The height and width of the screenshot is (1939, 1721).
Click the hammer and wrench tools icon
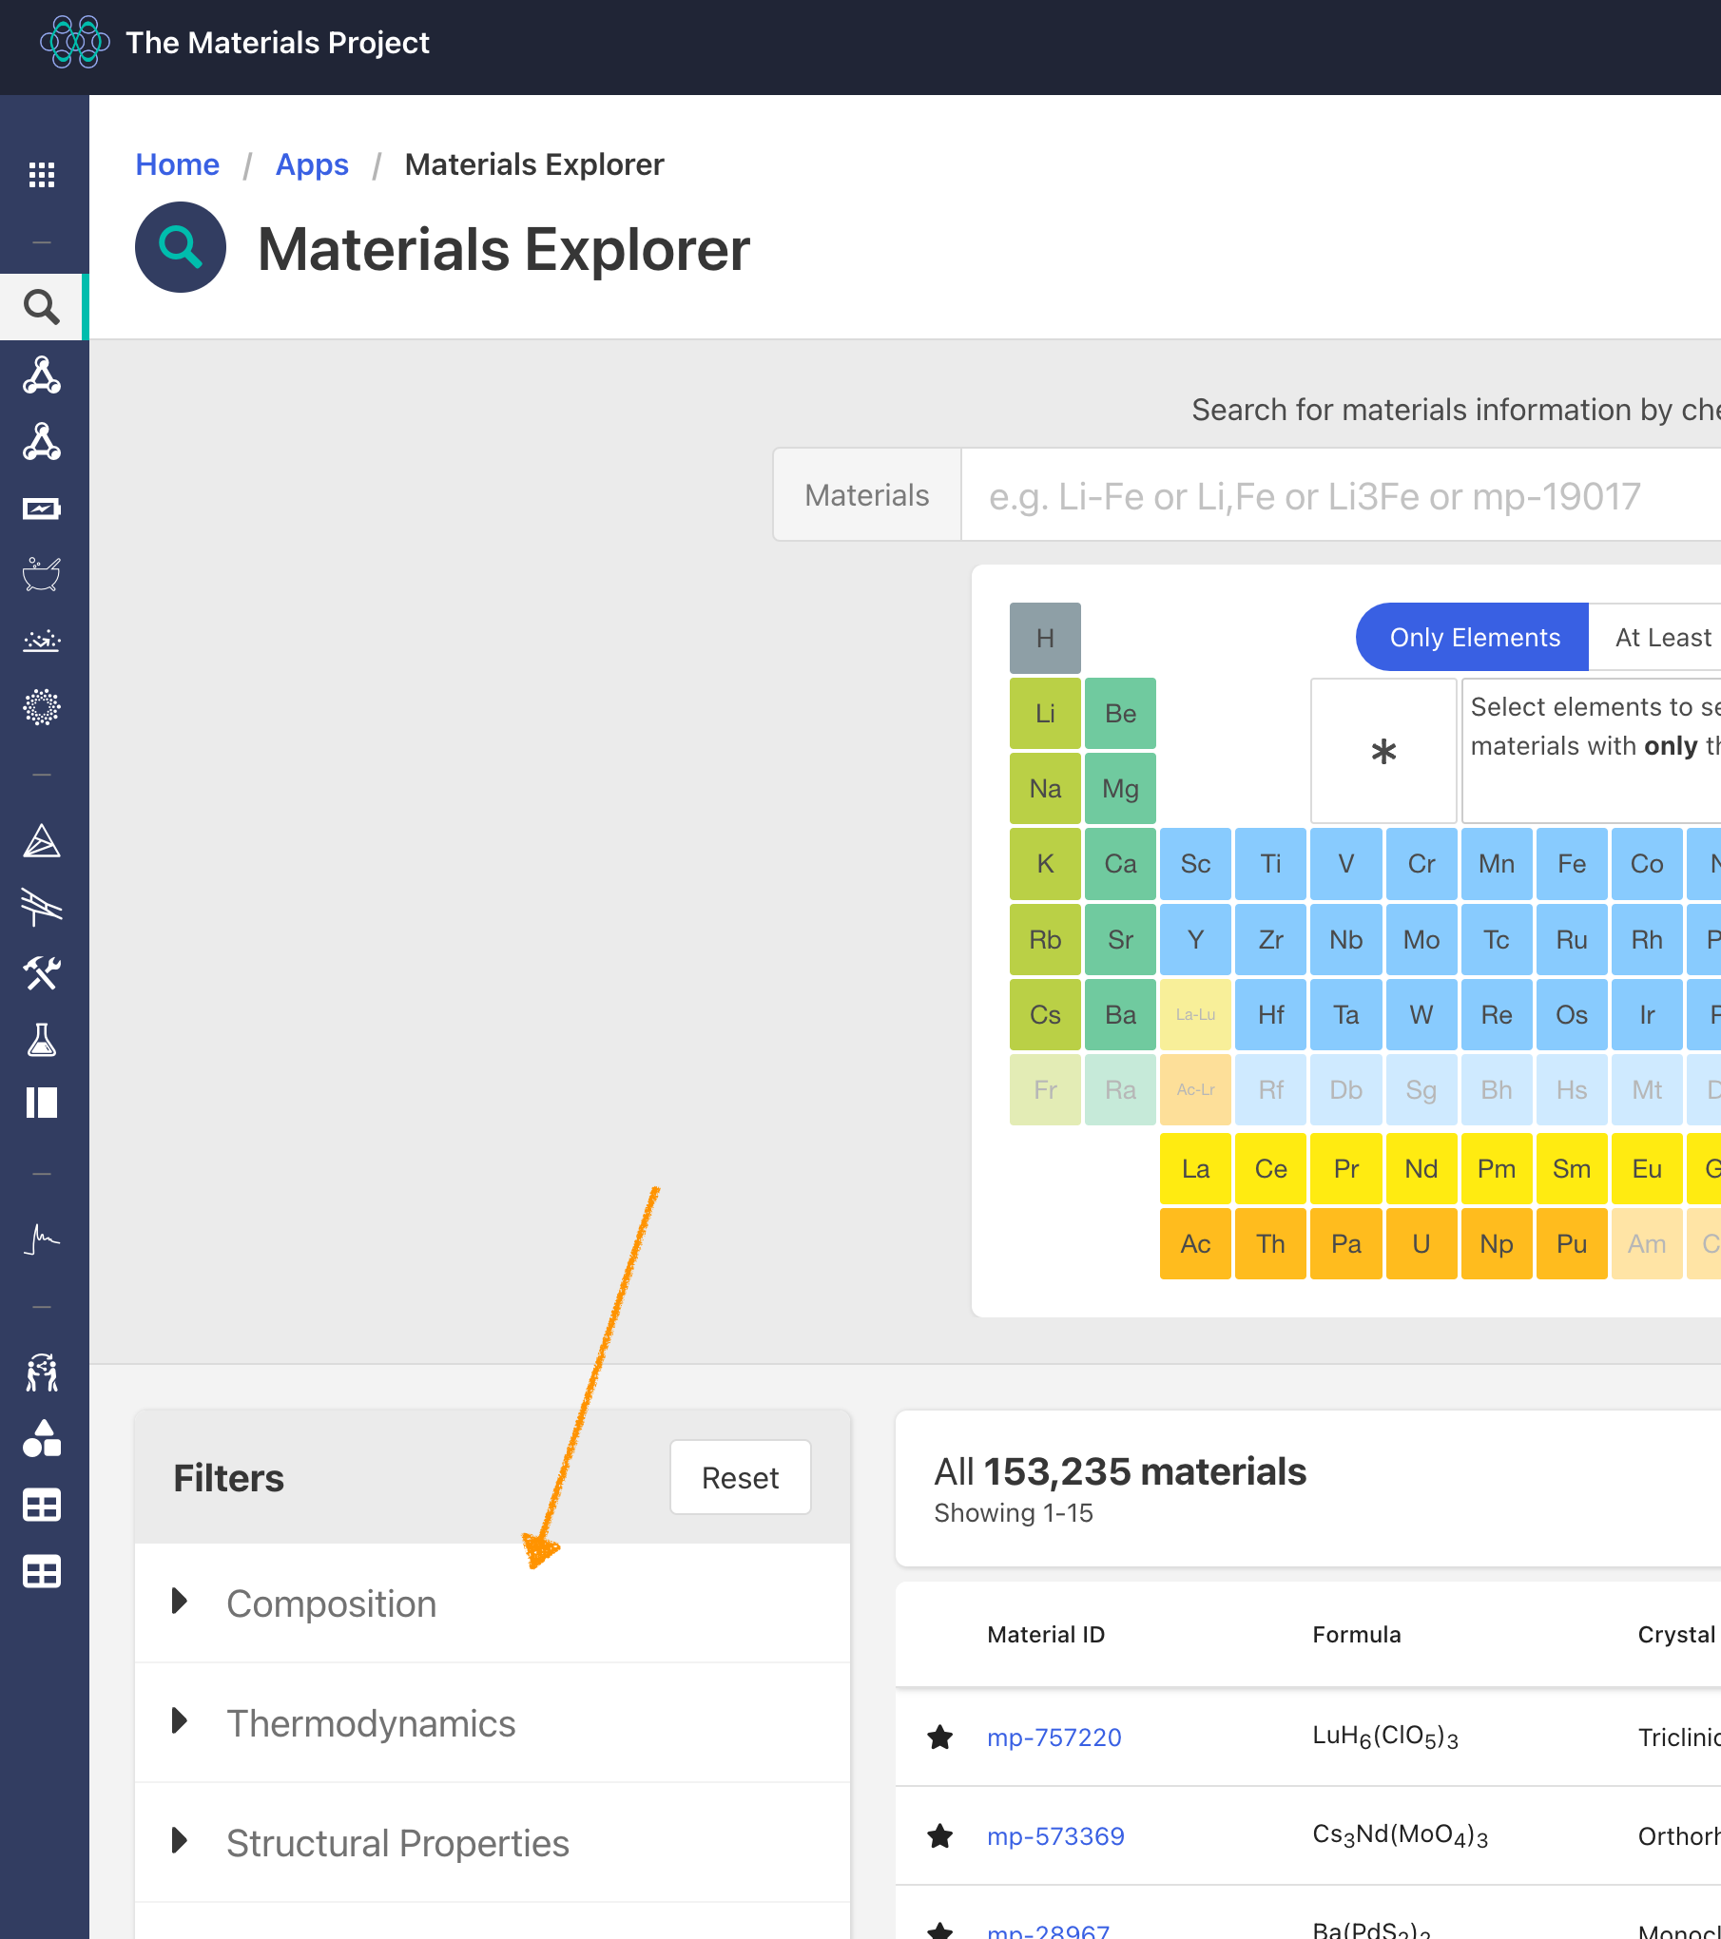(x=42, y=973)
